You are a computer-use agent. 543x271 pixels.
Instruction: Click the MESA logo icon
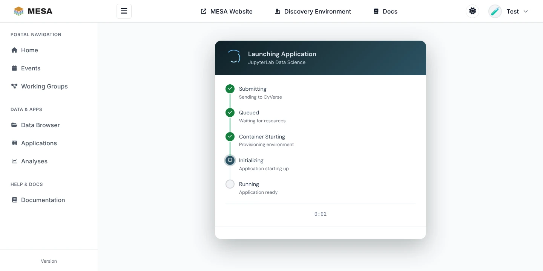coord(18,11)
